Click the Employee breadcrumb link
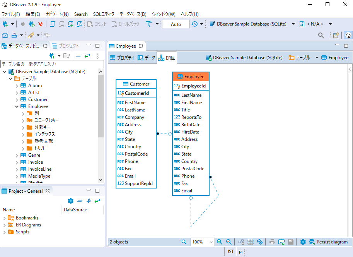Viewport: 353px width, 257px height. [x=335, y=58]
